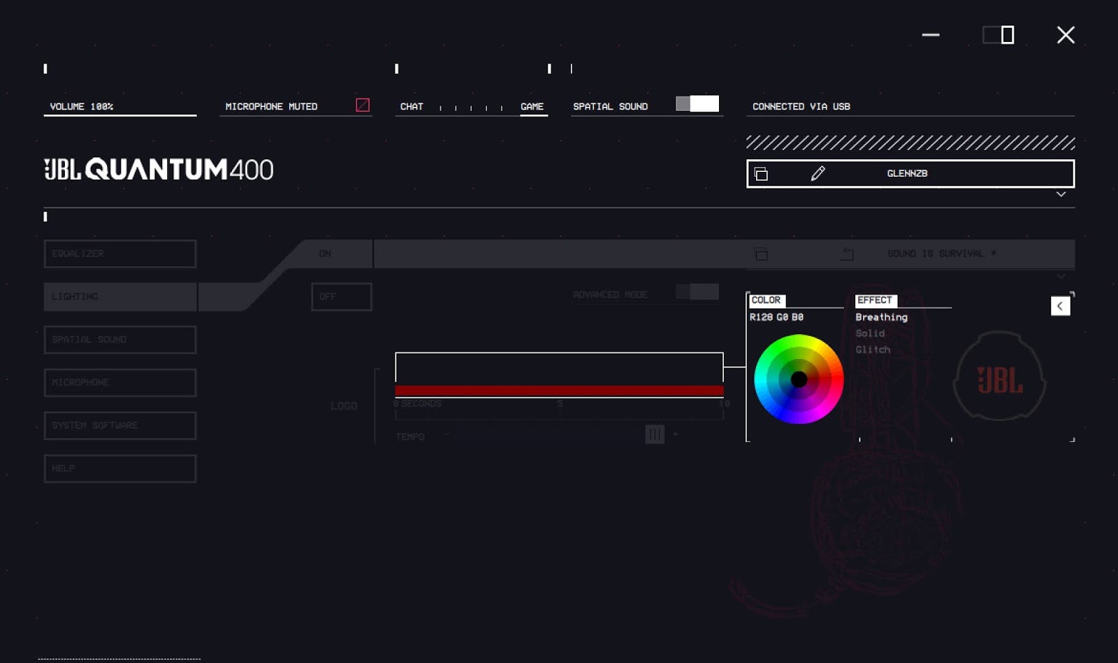1118x663 pixels.
Task: Click the Microphone Muted label
Action: (271, 106)
